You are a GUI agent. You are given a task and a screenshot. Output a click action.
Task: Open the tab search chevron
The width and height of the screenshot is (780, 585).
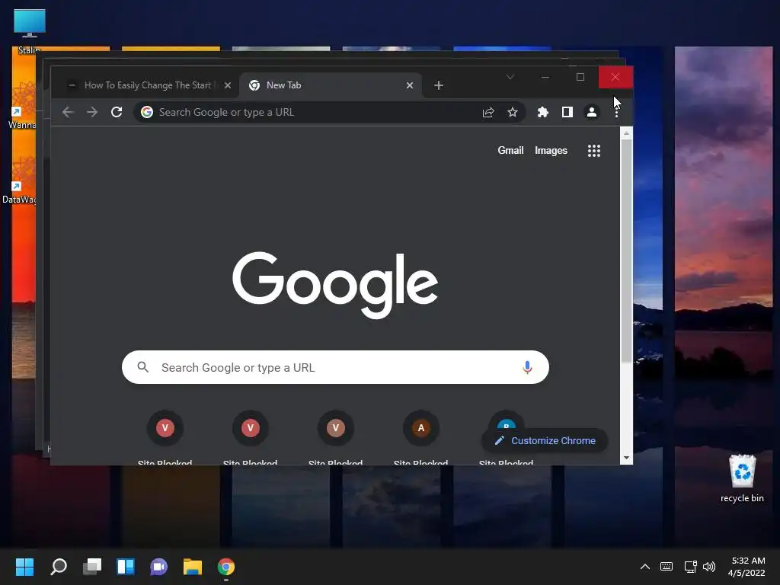510,77
